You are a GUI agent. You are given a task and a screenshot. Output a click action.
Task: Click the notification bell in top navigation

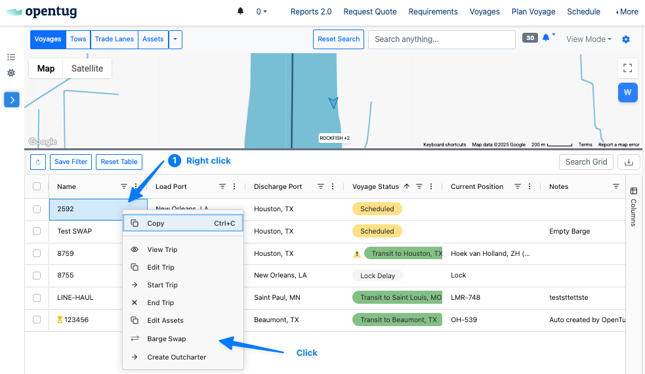241,11
